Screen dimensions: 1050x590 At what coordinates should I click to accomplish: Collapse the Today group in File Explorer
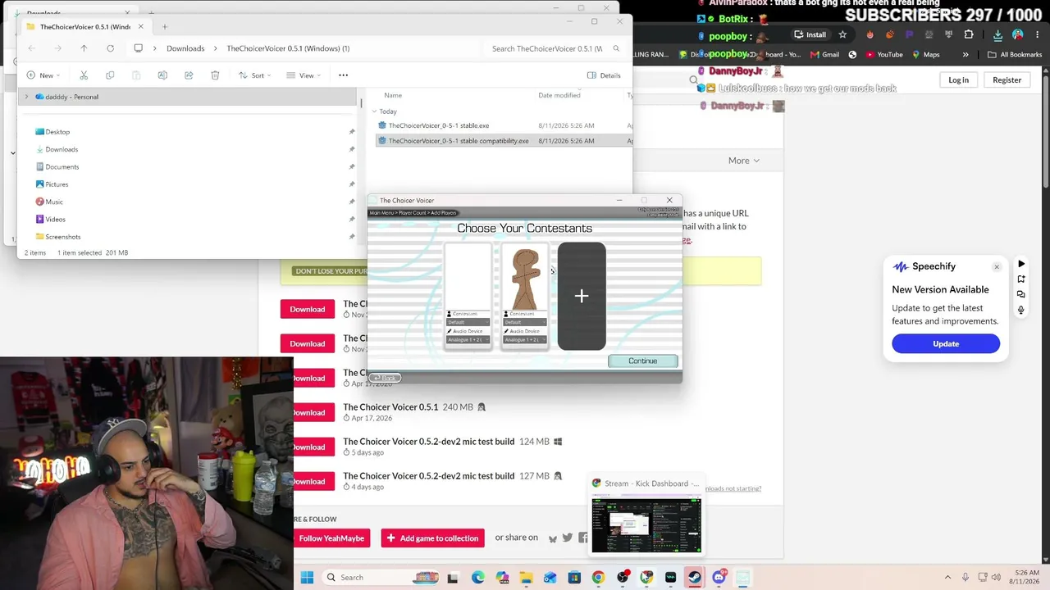pyautogui.click(x=374, y=111)
